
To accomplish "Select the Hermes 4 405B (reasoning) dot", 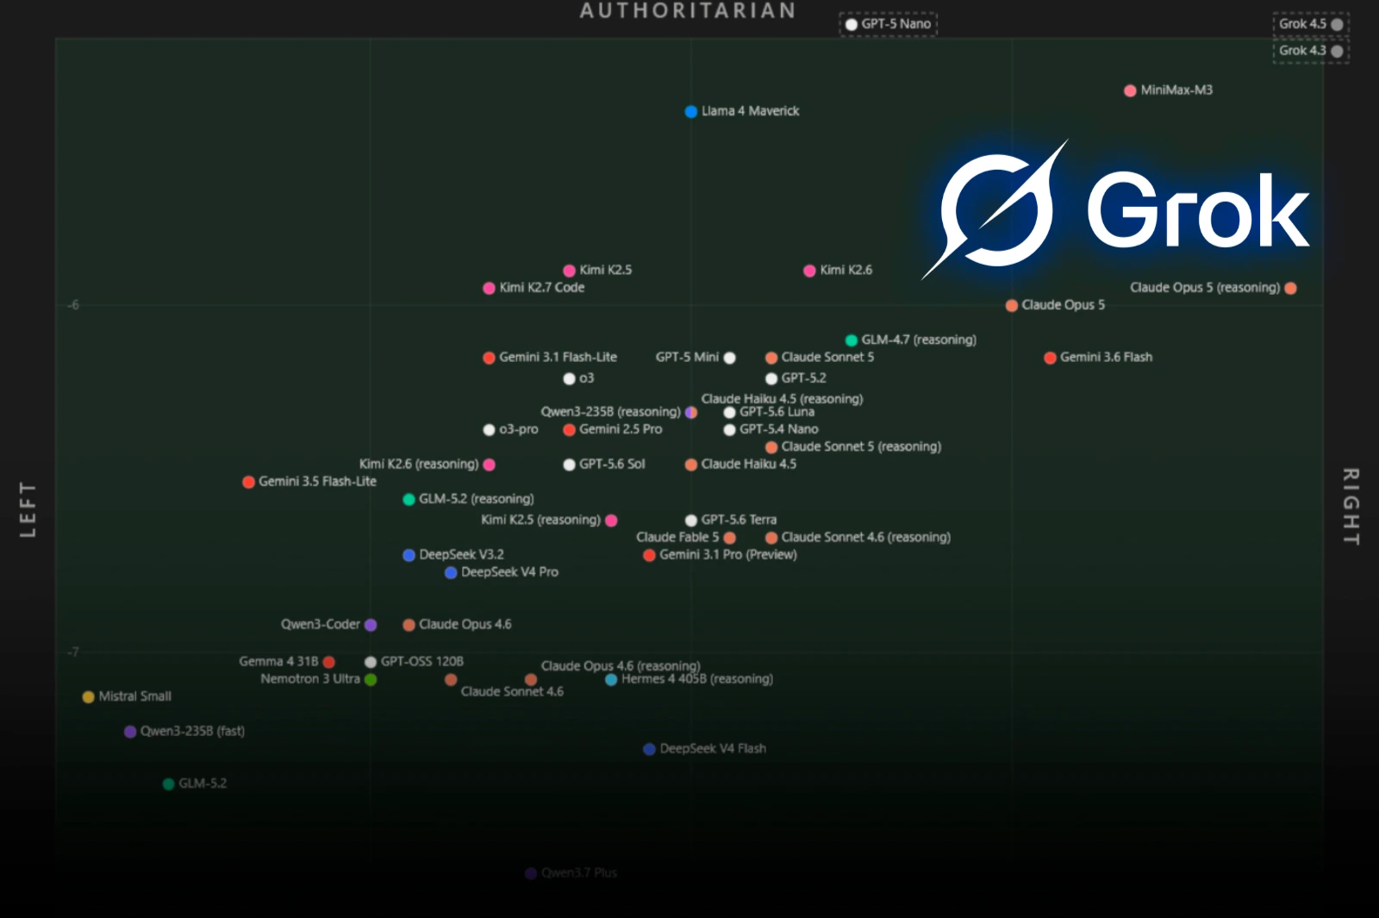I will point(611,679).
